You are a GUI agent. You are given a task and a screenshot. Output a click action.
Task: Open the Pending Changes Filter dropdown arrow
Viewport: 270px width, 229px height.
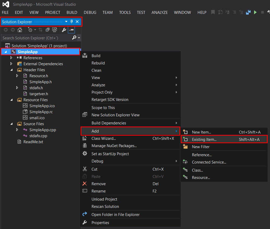click(35, 30)
